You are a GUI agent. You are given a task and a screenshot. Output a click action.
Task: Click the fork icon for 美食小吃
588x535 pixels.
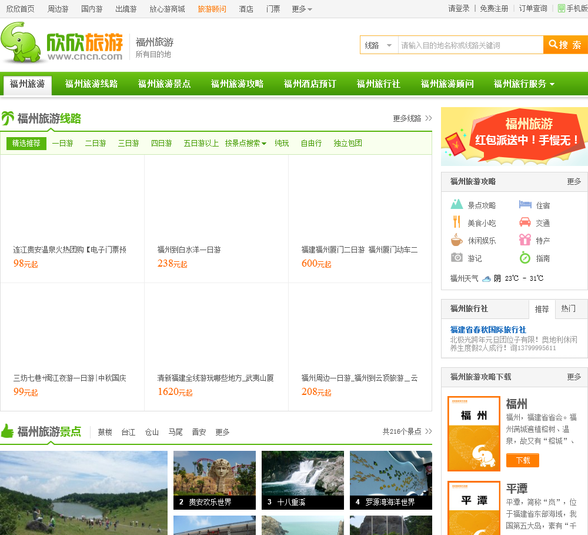point(456,222)
